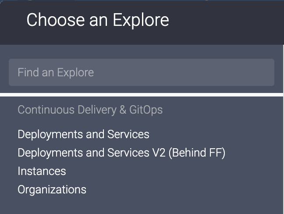The width and height of the screenshot is (284, 214).
Task: Launch the V2 (Behind FF) deployments explore
Action: click(121, 153)
